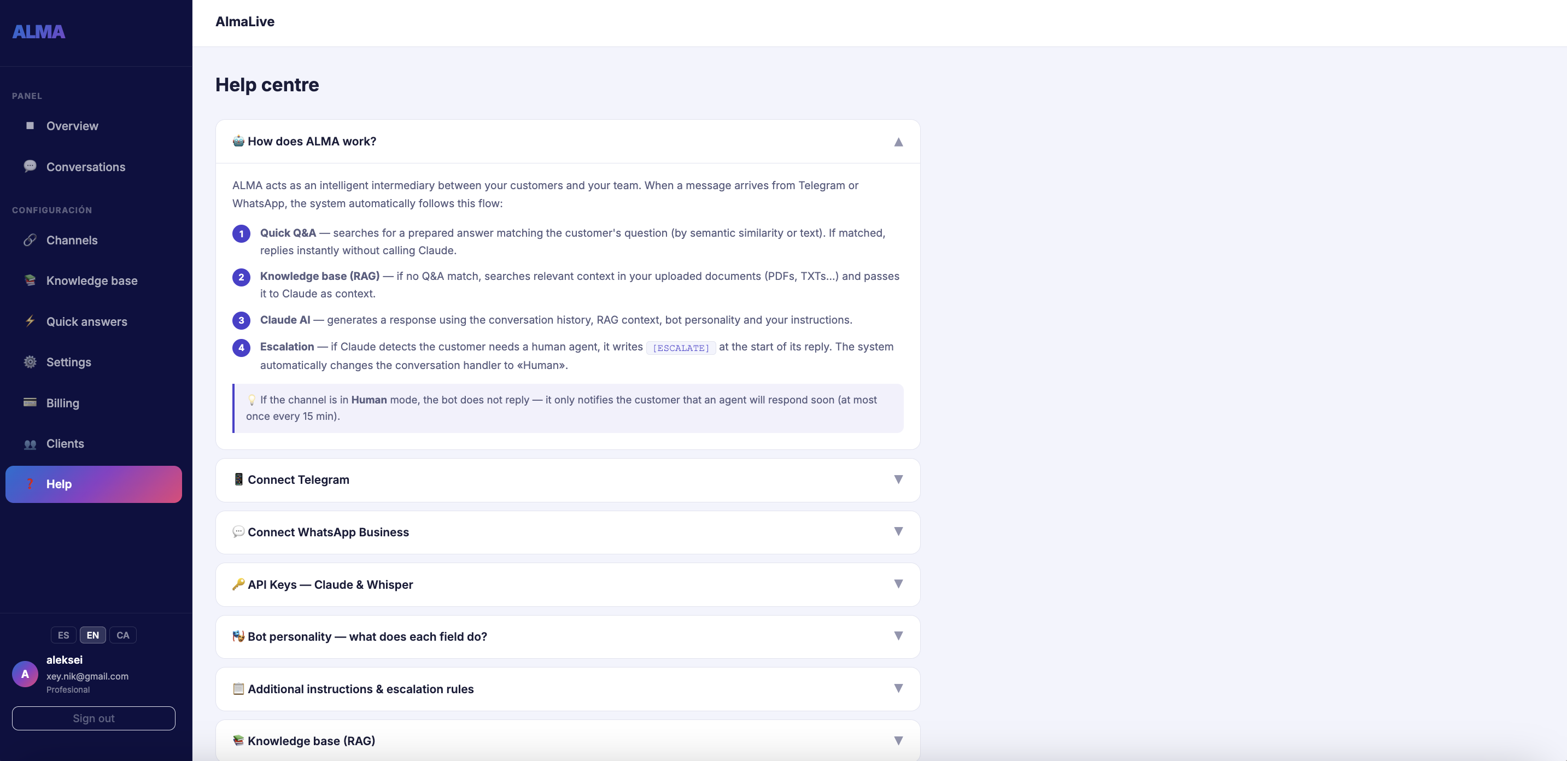
Task: Expand API Keys — Claude & Whisper section
Action: point(898,584)
